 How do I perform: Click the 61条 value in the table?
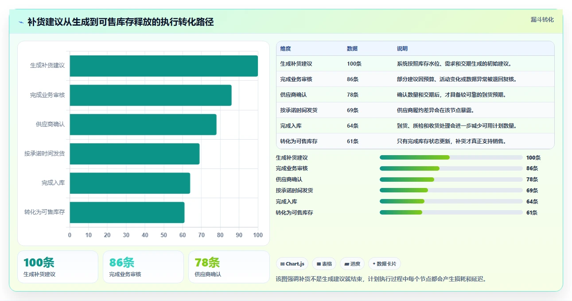point(353,141)
